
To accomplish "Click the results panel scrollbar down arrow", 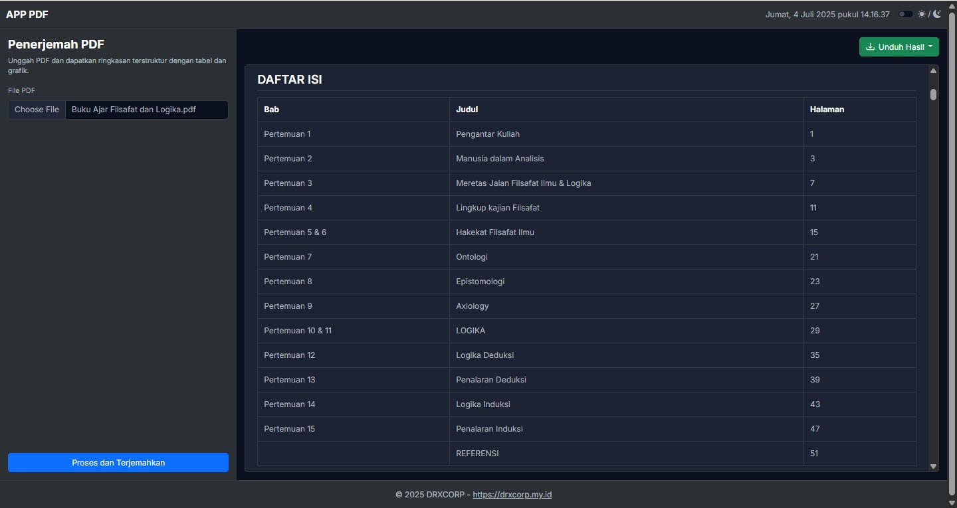I will [x=934, y=467].
